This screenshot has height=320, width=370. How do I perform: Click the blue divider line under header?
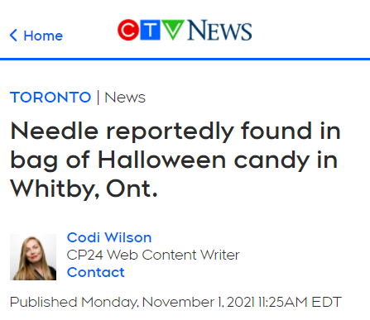(185, 59)
